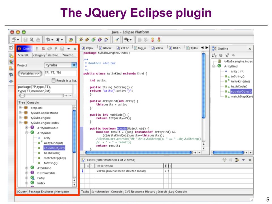
Task: Check the 'Result is a list' checkbox
Action: [x=54, y=80]
